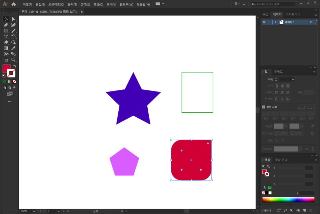Screen dimensions: 320x214
Task: Click Locate Object magnifier in Layers panel
Action: click(x=285, y=210)
